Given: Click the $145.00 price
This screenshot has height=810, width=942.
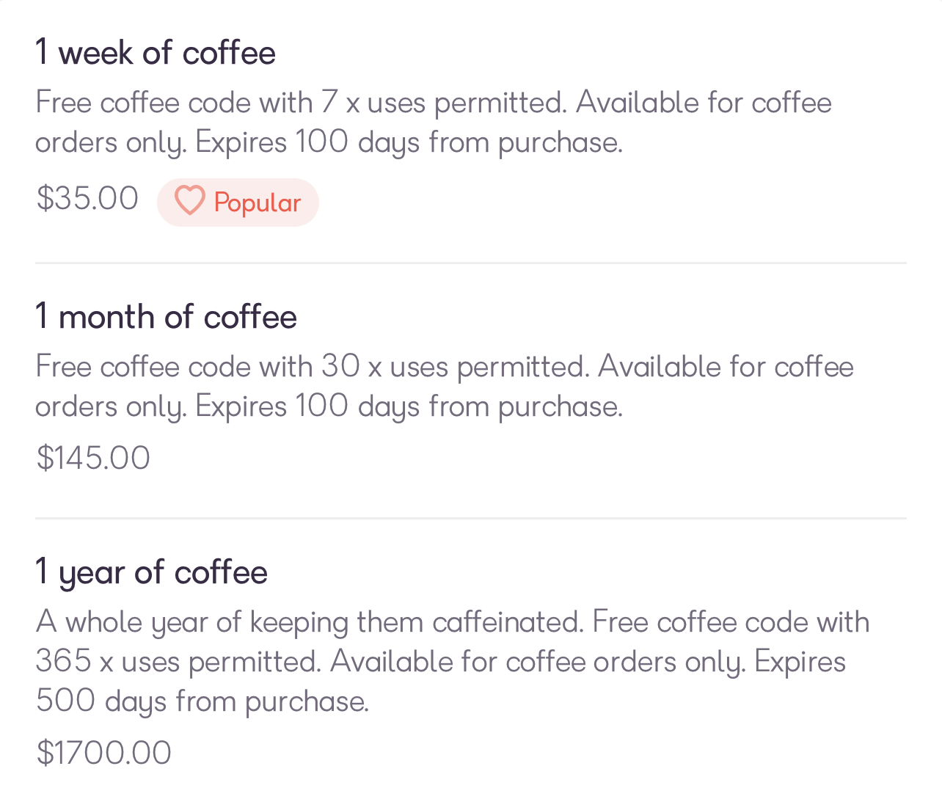Looking at the screenshot, I should [93, 458].
